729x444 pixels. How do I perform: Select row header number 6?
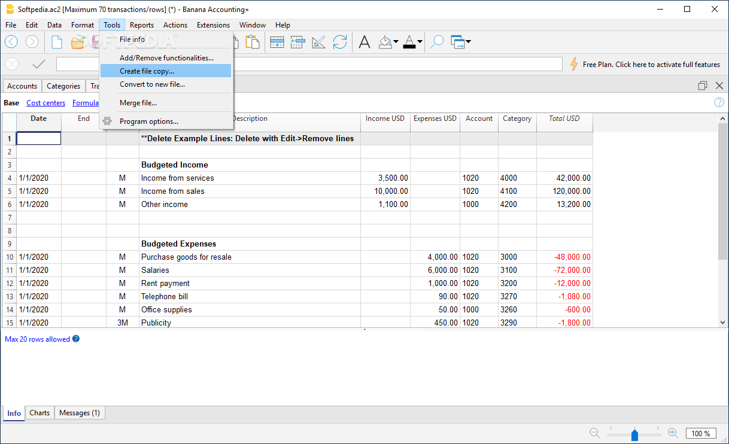pos(9,205)
